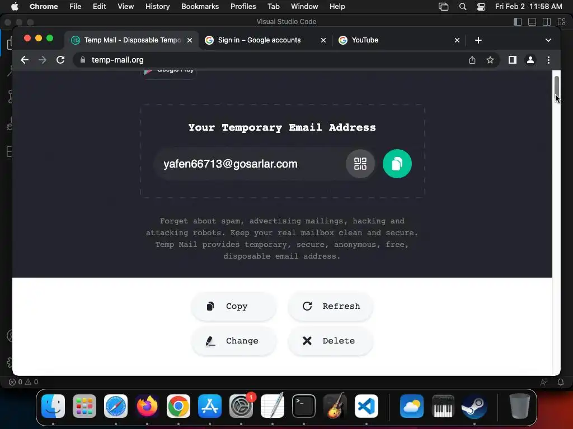Viewport: 573px width, 429px height.
Task: Open the Chrome profile avatar icon
Action: click(x=530, y=60)
